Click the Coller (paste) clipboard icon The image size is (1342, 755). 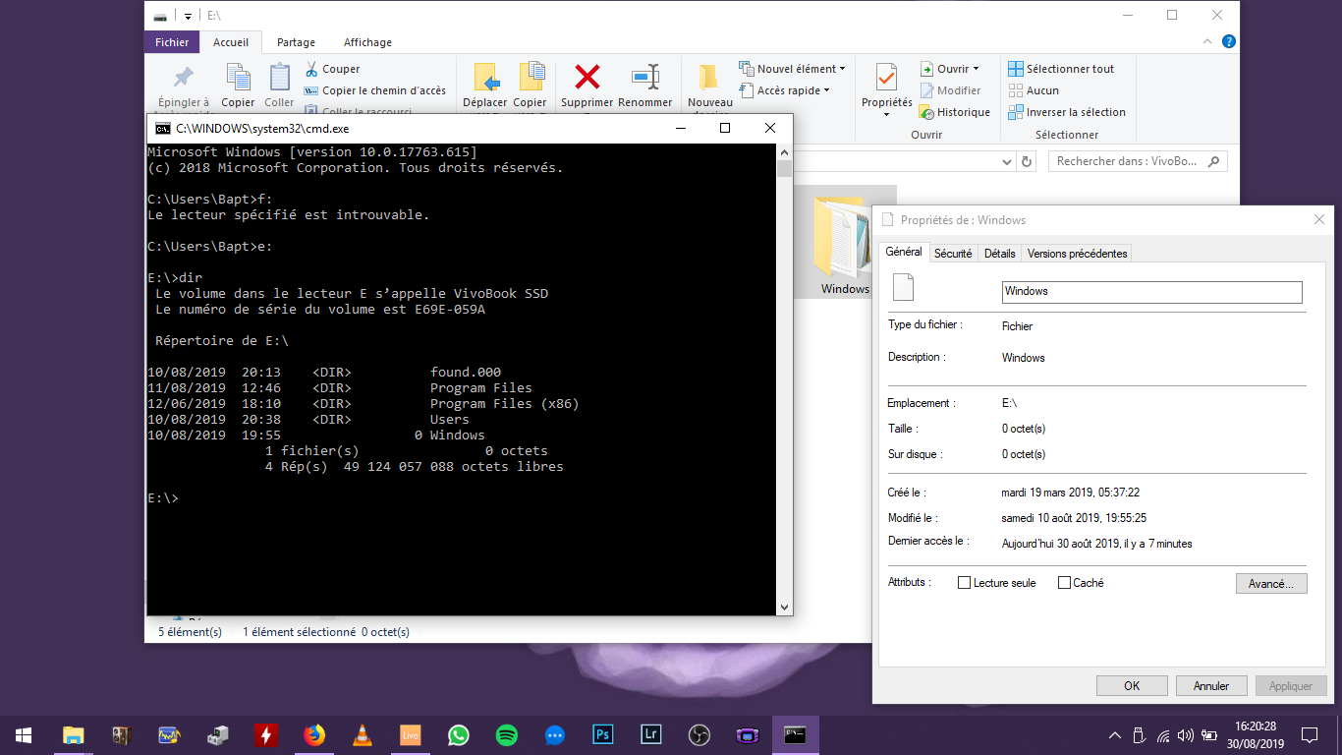click(x=279, y=78)
